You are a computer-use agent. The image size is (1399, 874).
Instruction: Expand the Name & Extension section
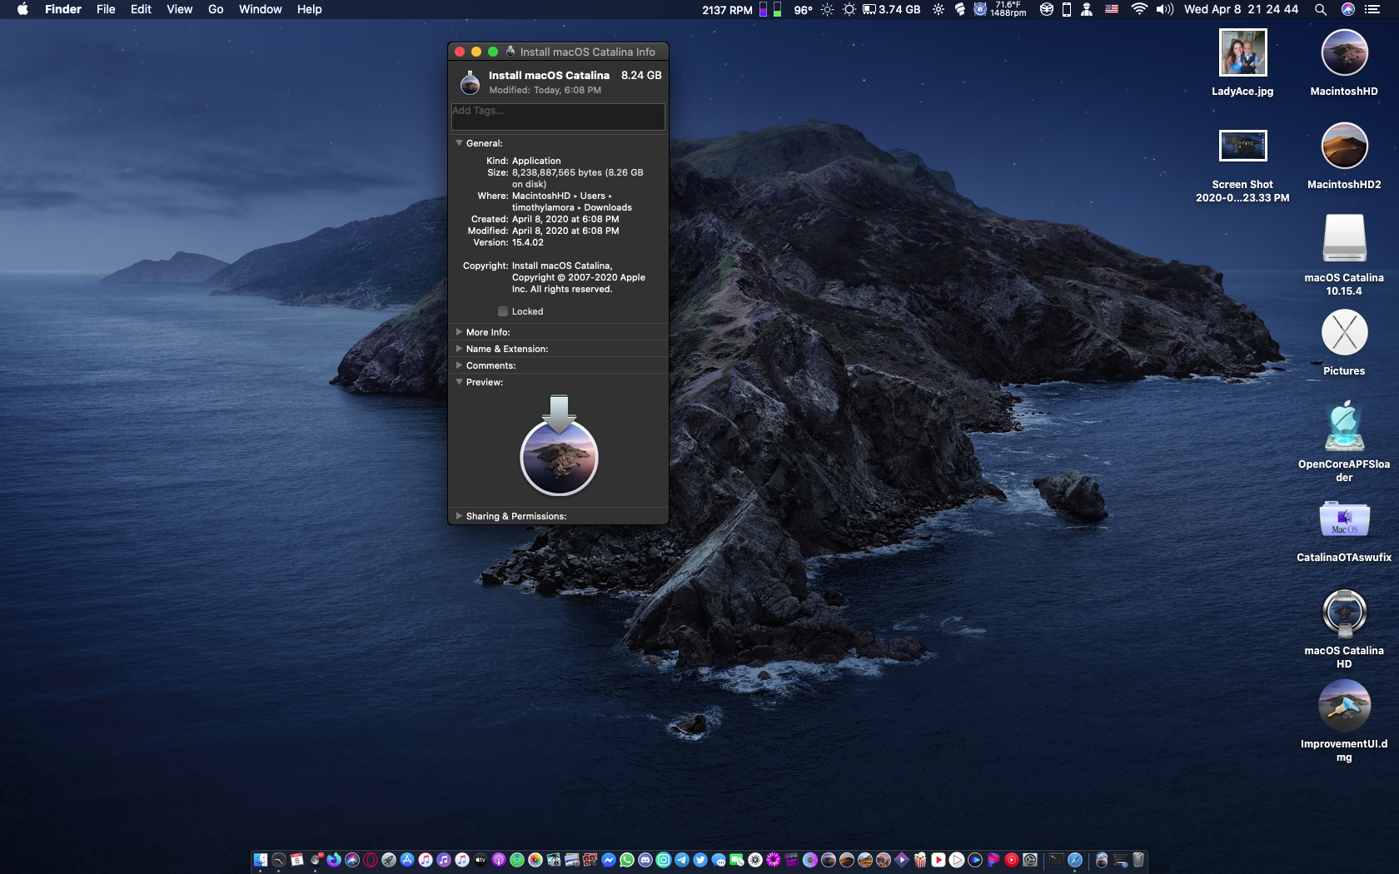coord(459,349)
